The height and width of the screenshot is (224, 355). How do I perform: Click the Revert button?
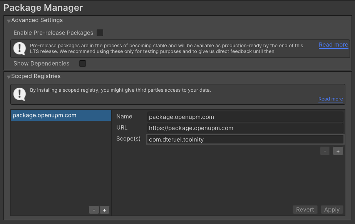pos(305,209)
